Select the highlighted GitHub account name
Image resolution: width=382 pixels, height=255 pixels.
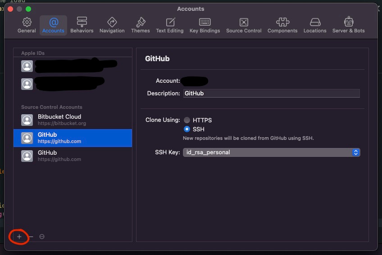[47, 134]
